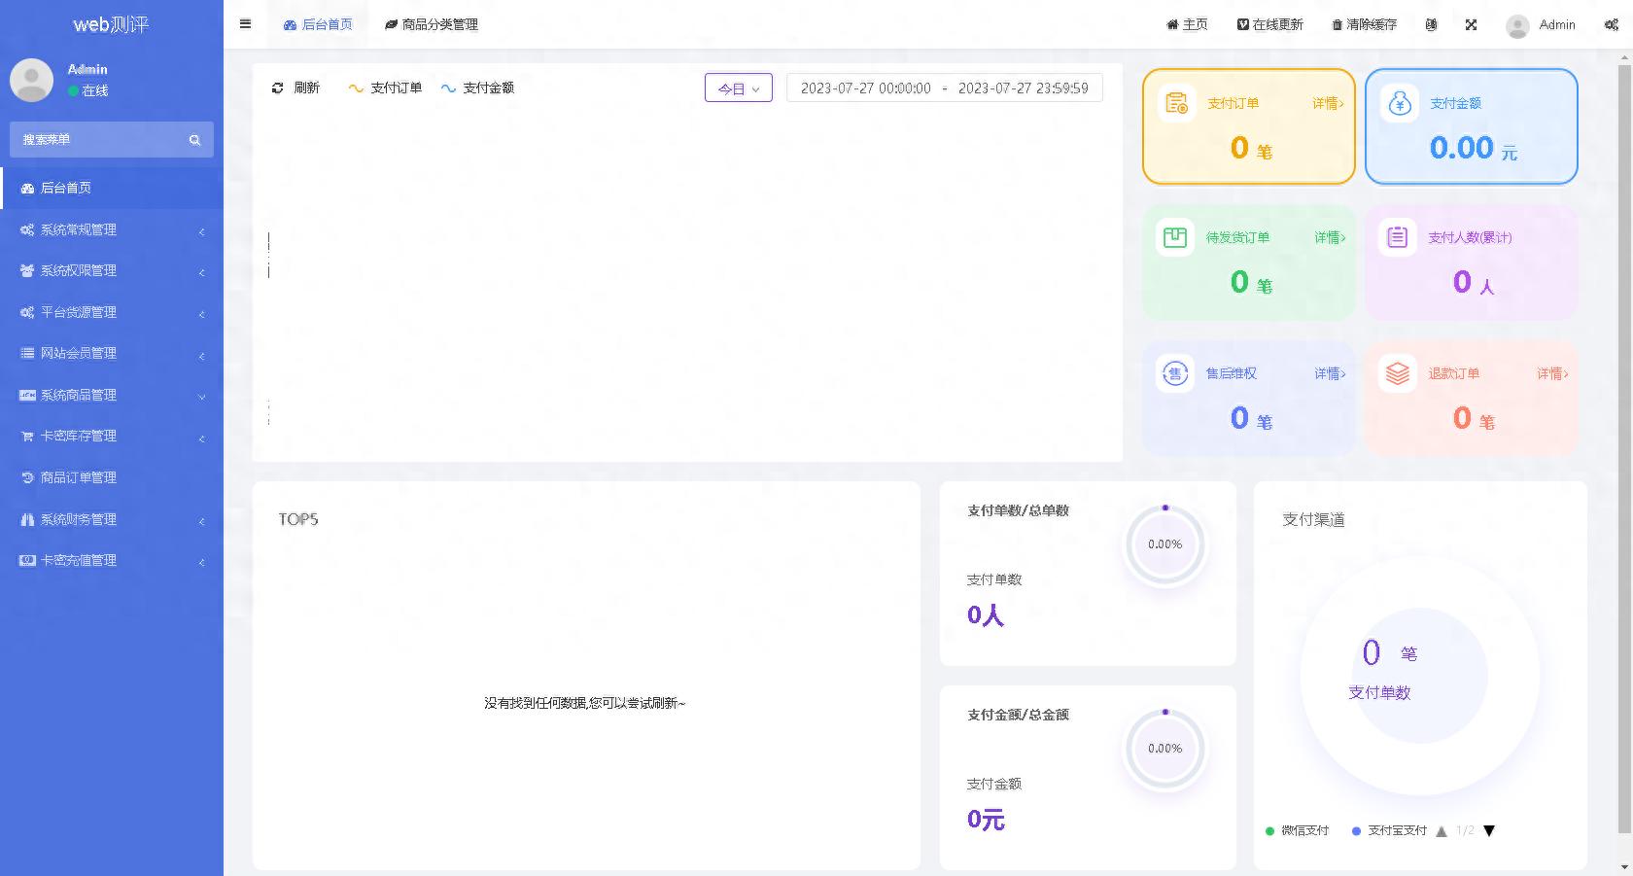
Task: Open 详情 on the 待发货订单 card
Action: tap(1330, 237)
